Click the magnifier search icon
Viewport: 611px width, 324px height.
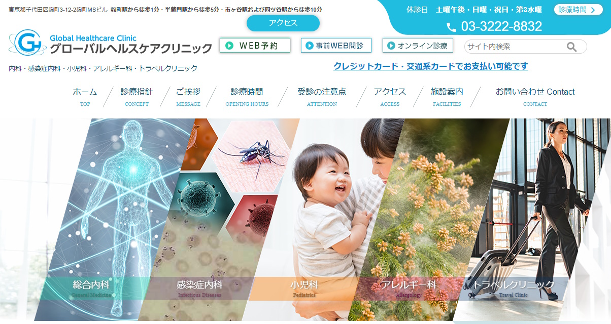click(x=572, y=47)
